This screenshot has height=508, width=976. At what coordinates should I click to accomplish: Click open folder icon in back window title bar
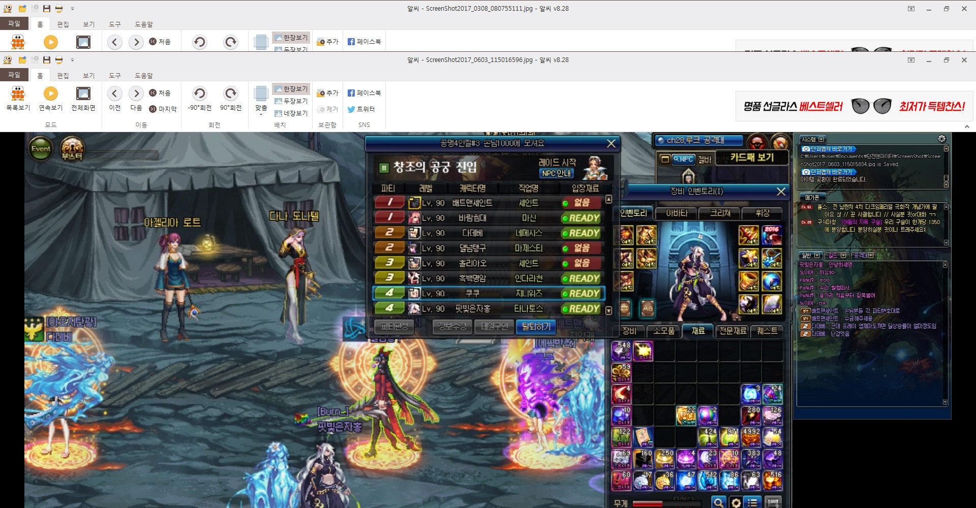[22, 9]
